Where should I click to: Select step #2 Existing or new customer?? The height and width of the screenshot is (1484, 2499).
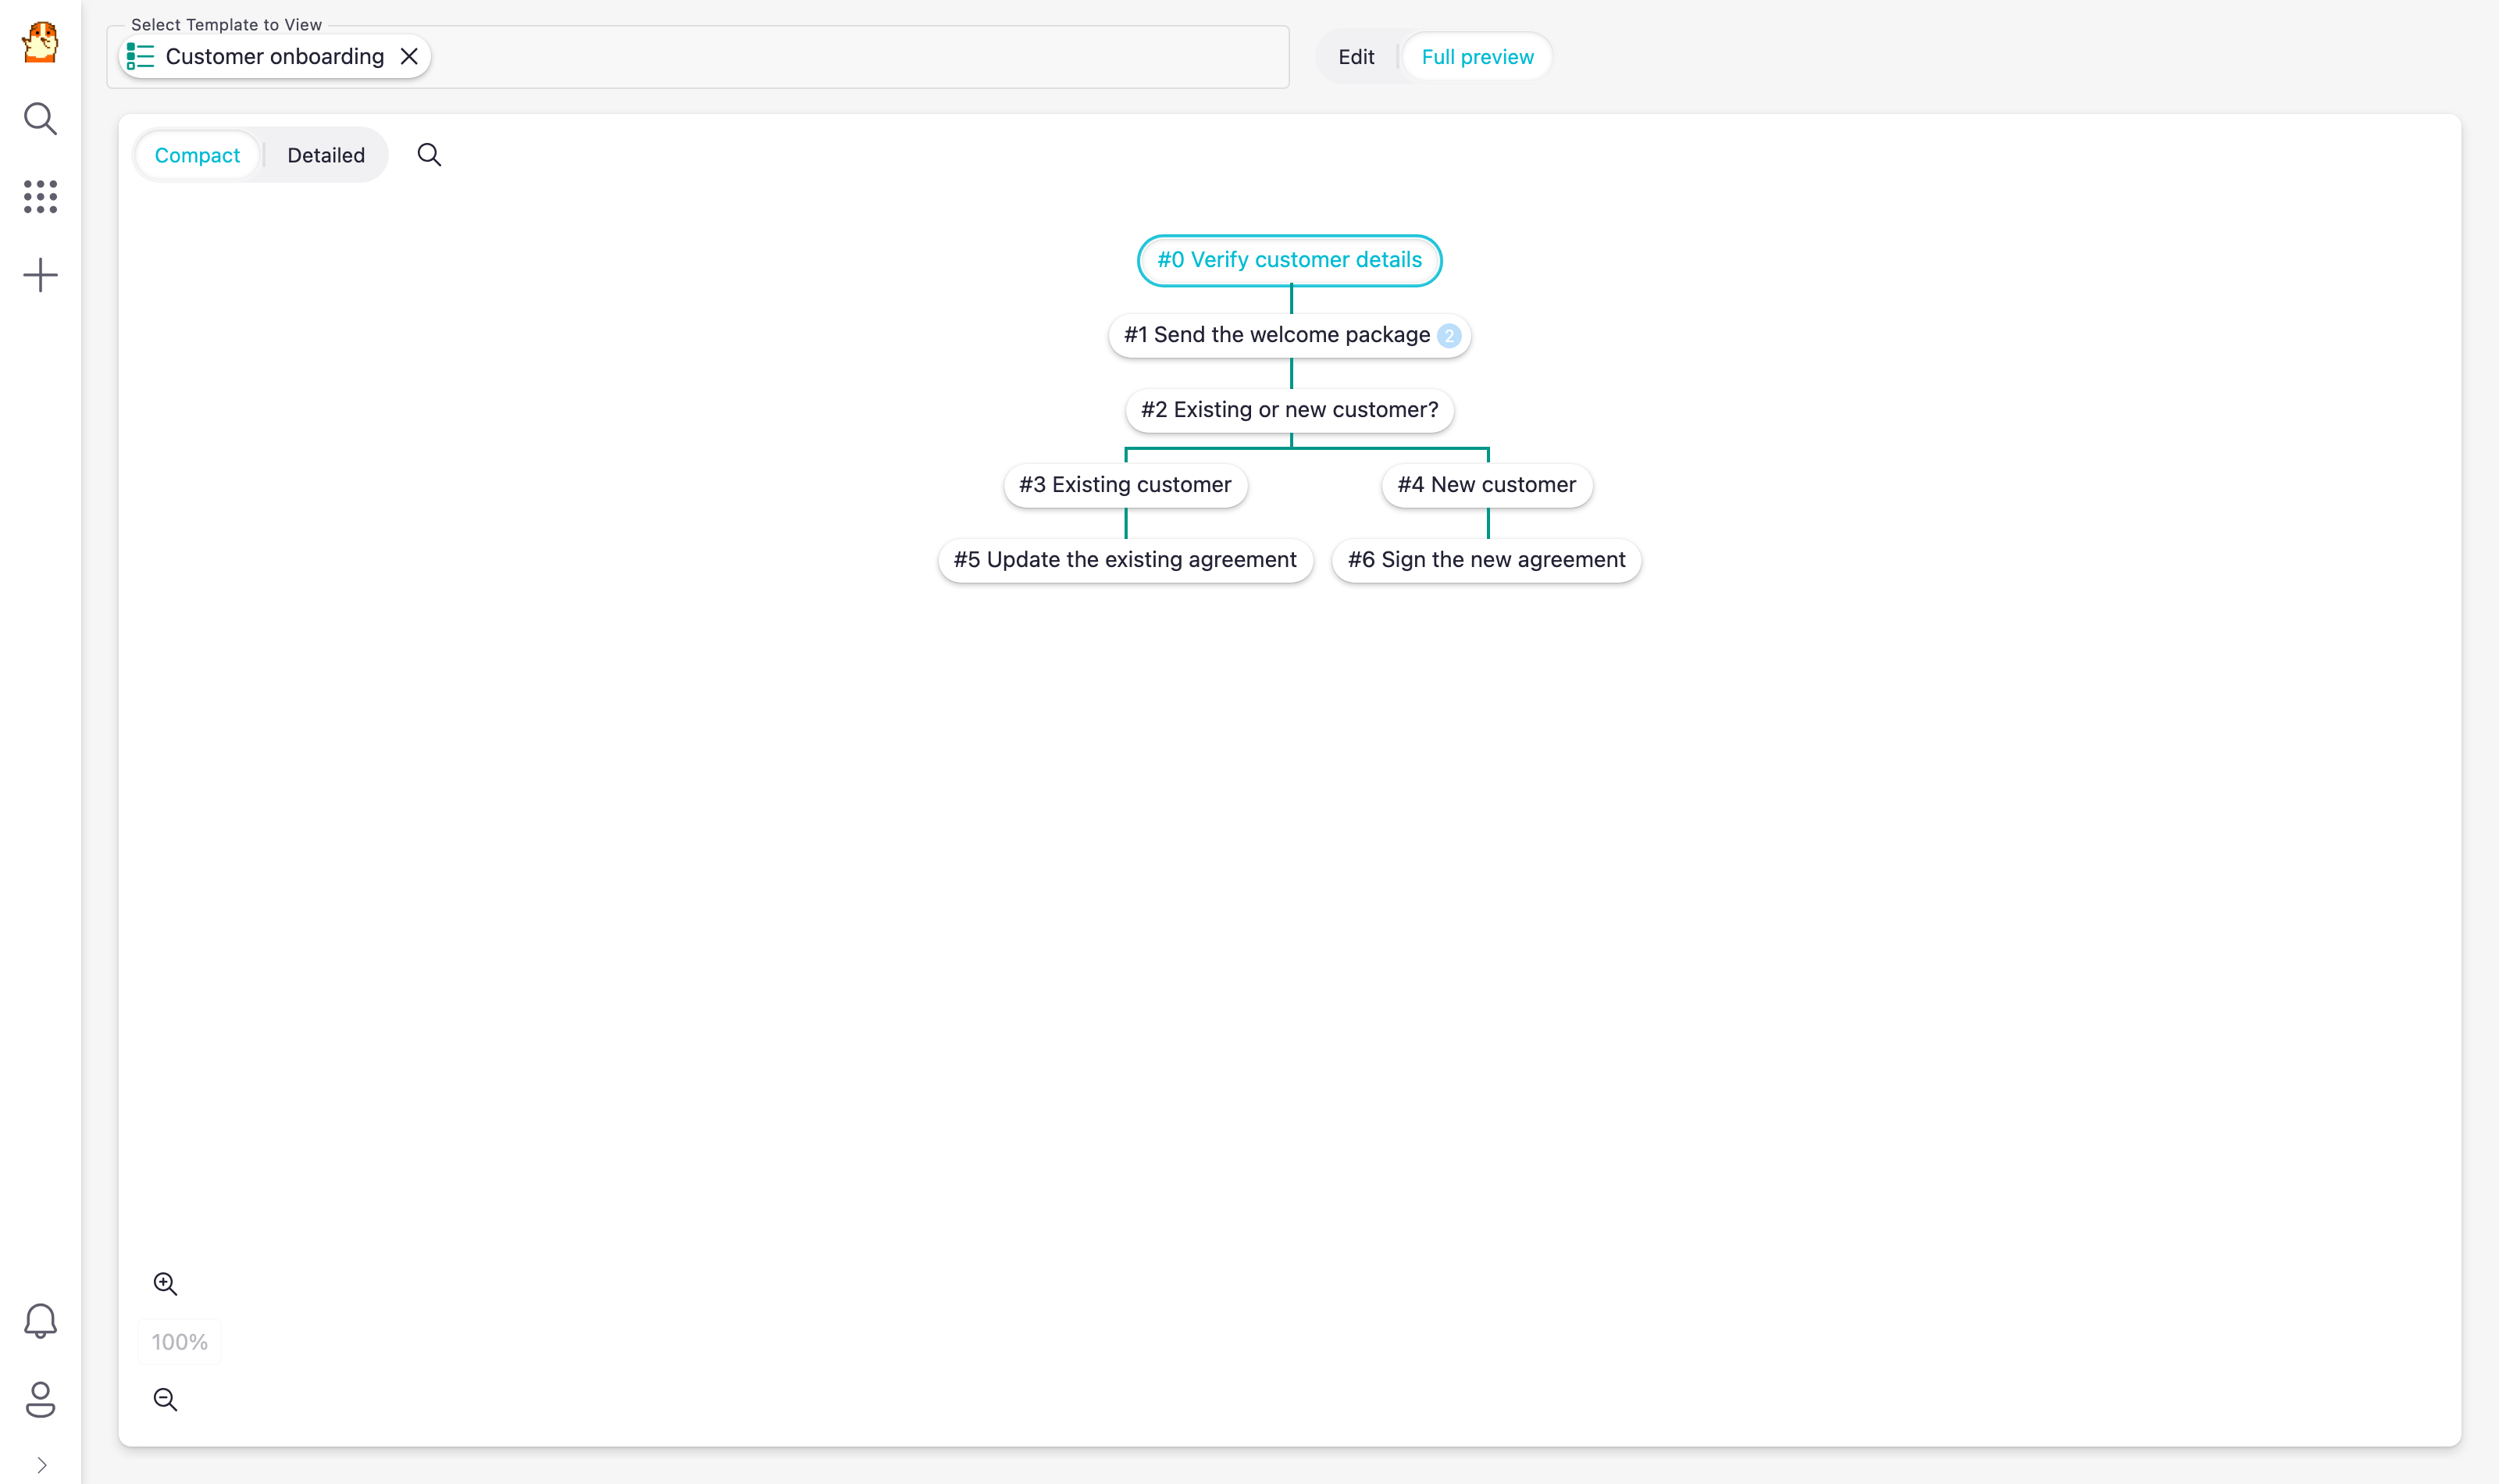pyautogui.click(x=1289, y=410)
